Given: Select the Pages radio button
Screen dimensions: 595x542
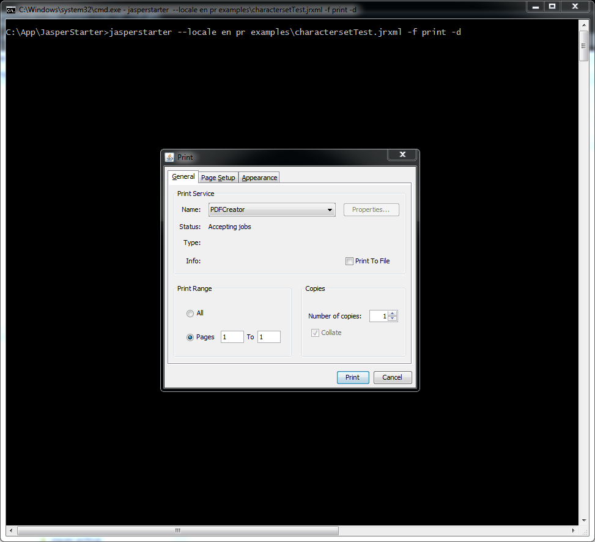Looking at the screenshot, I should click(x=190, y=337).
